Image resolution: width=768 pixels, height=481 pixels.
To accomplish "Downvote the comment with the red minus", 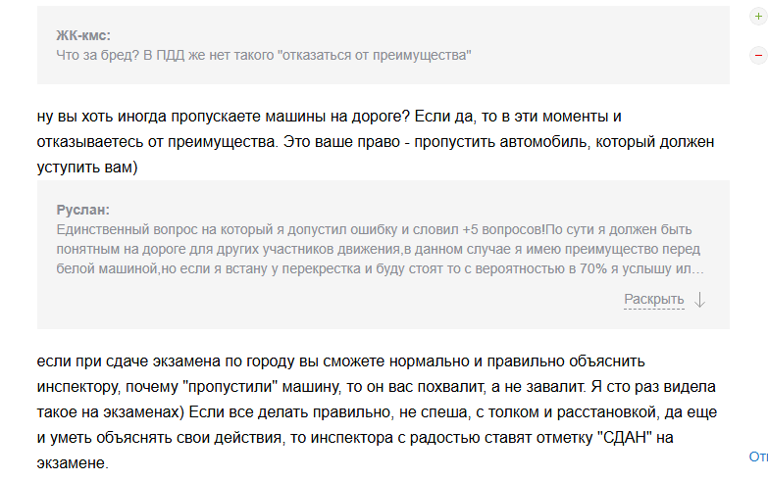I will point(758,55).
